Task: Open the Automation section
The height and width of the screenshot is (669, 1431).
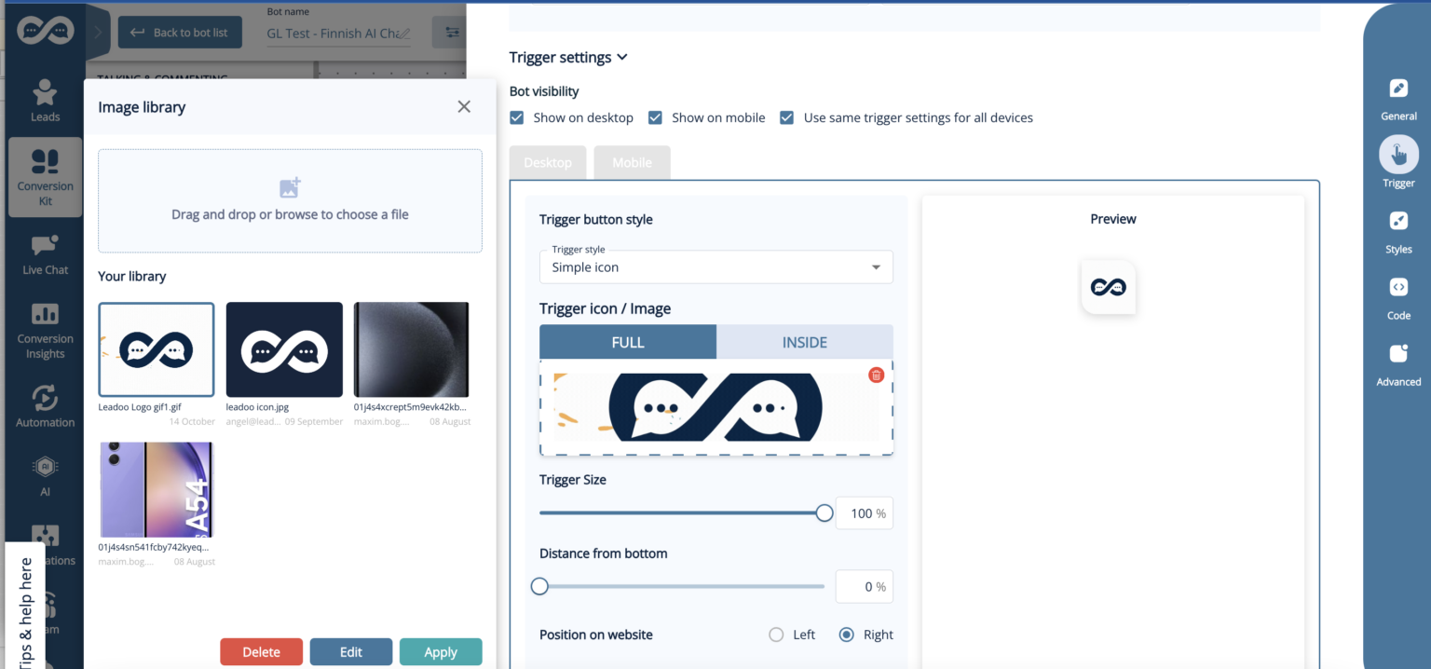Action: pos(45,405)
